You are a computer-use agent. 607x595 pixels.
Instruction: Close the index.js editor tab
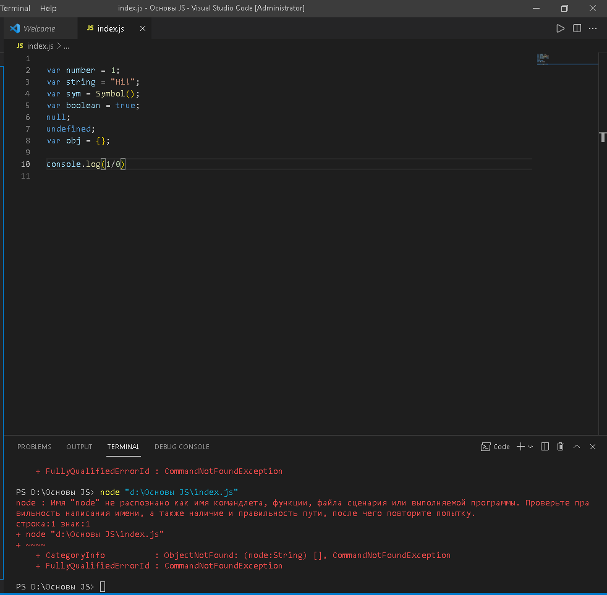(x=143, y=29)
